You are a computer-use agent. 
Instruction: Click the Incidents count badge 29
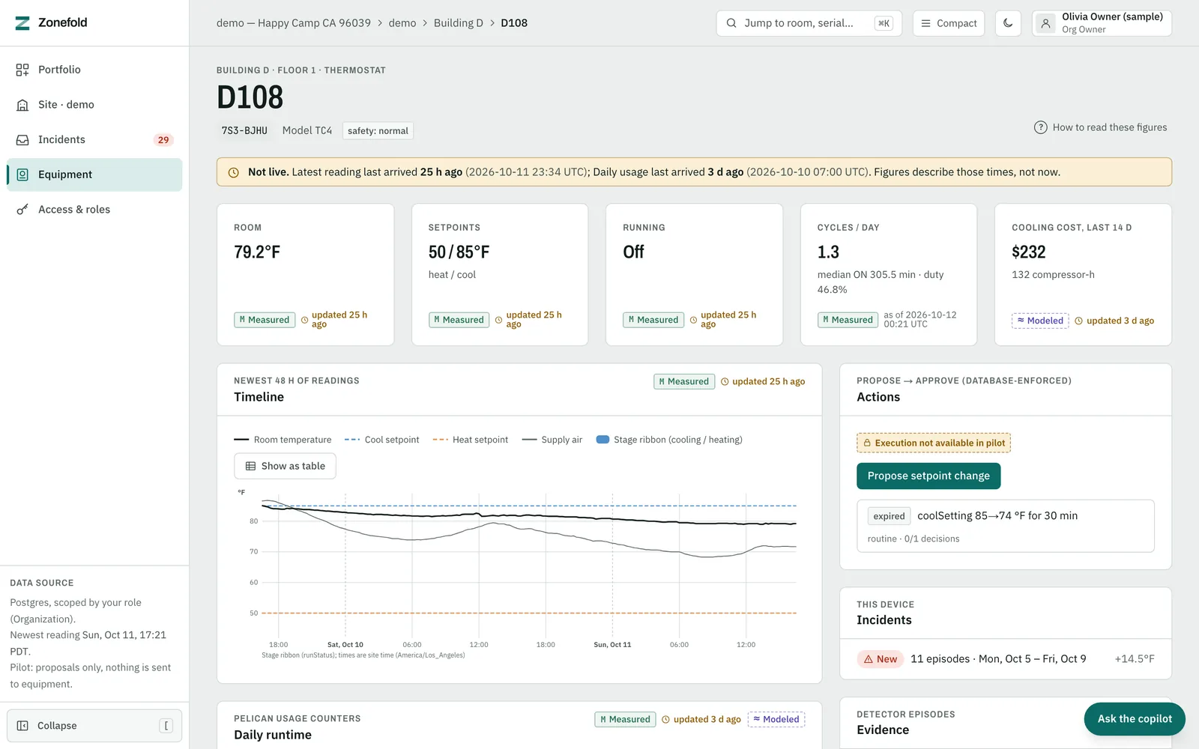coord(163,140)
